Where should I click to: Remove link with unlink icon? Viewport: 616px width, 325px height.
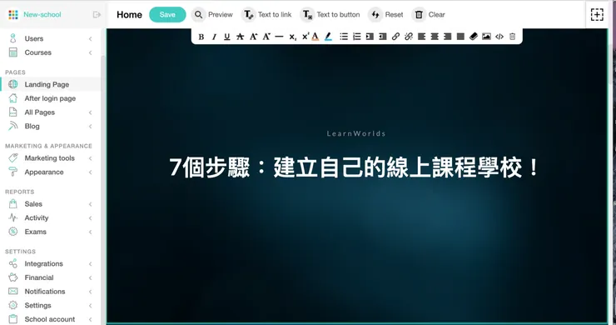[409, 37]
